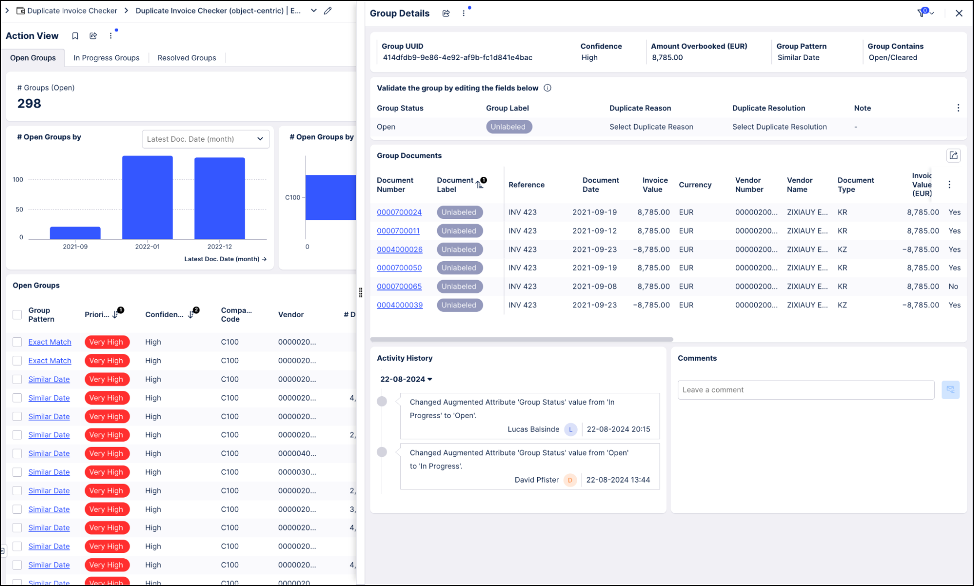Click the Latest Doc. Date (month) axis label arrow

coord(264,259)
